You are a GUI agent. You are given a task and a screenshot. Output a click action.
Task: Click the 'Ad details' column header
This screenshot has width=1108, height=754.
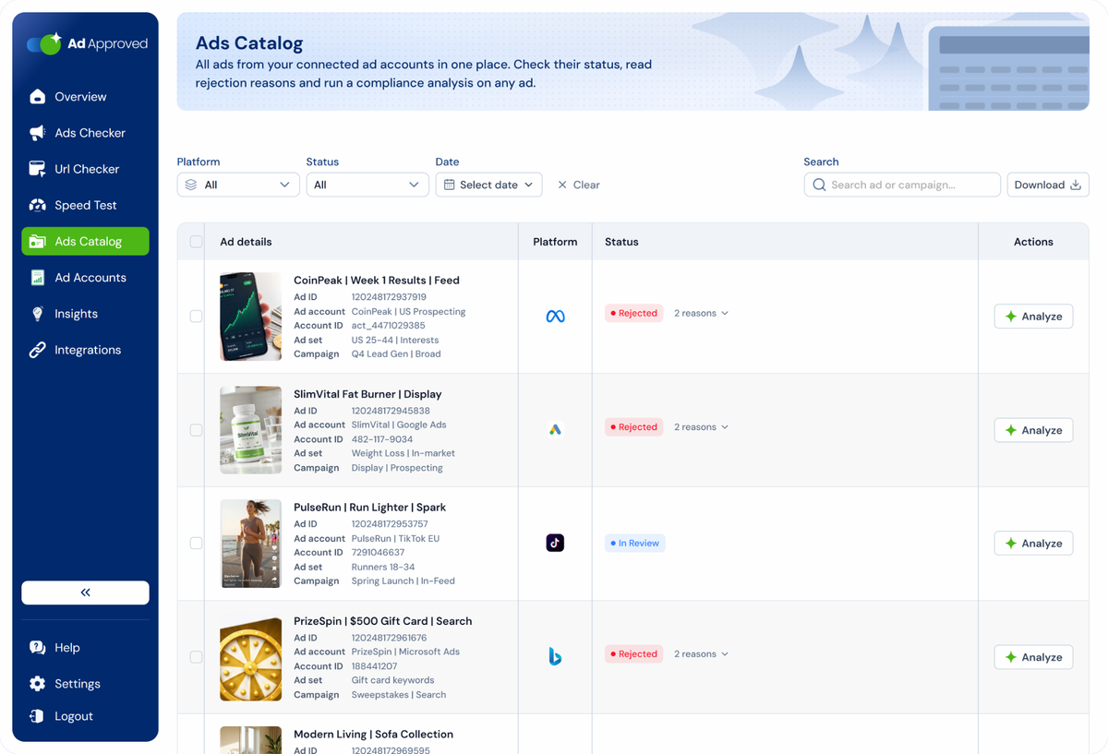click(246, 242)
